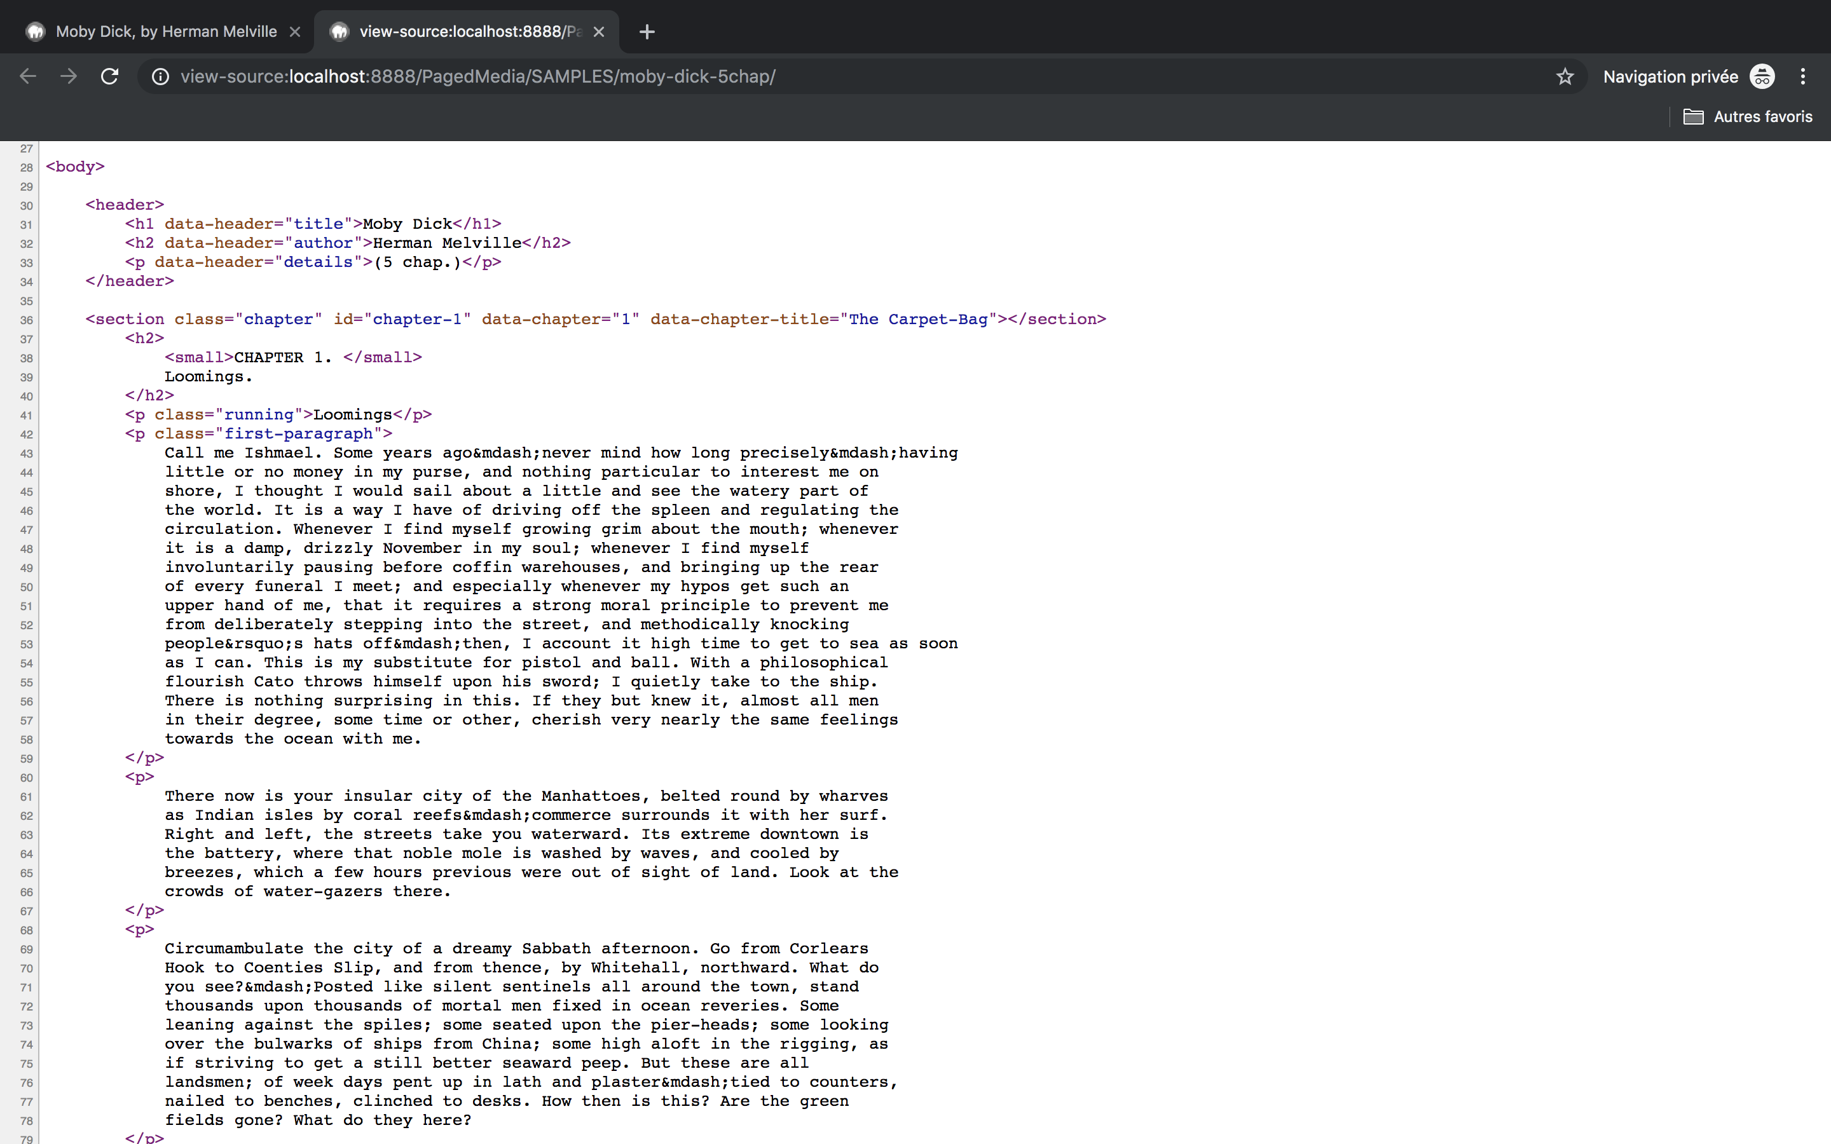Bookmark this page with star icon

pos(1565,76)
